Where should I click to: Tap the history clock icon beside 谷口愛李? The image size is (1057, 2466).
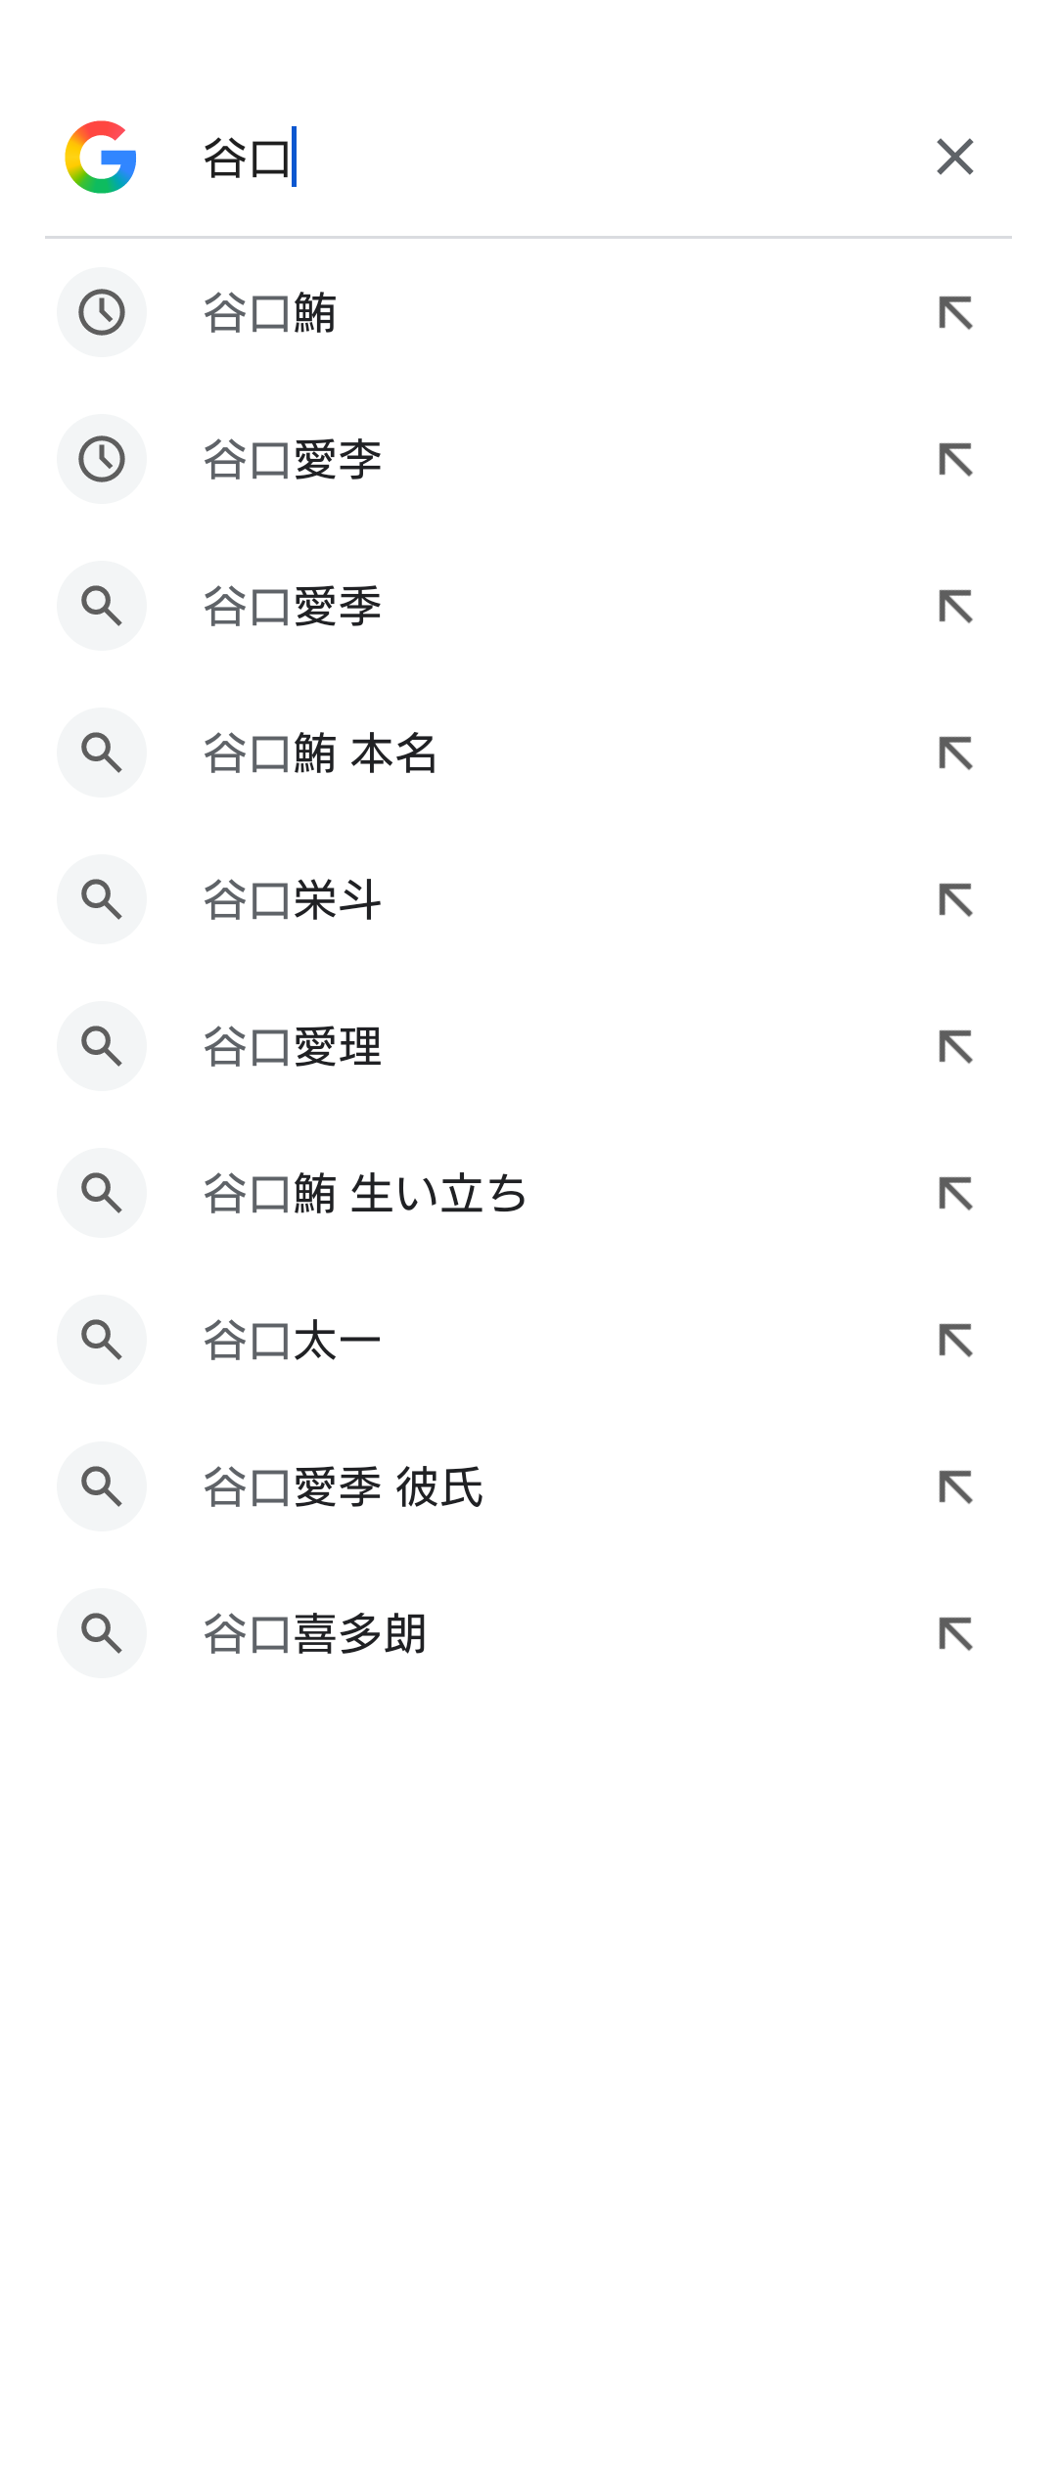(102, 459)
